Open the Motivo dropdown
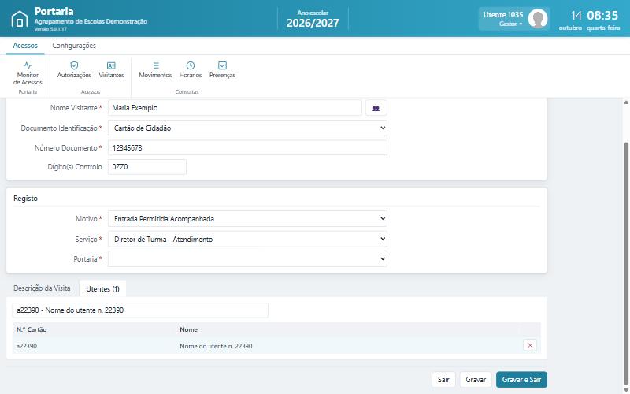630x394 pixels. tap(247, 219)
